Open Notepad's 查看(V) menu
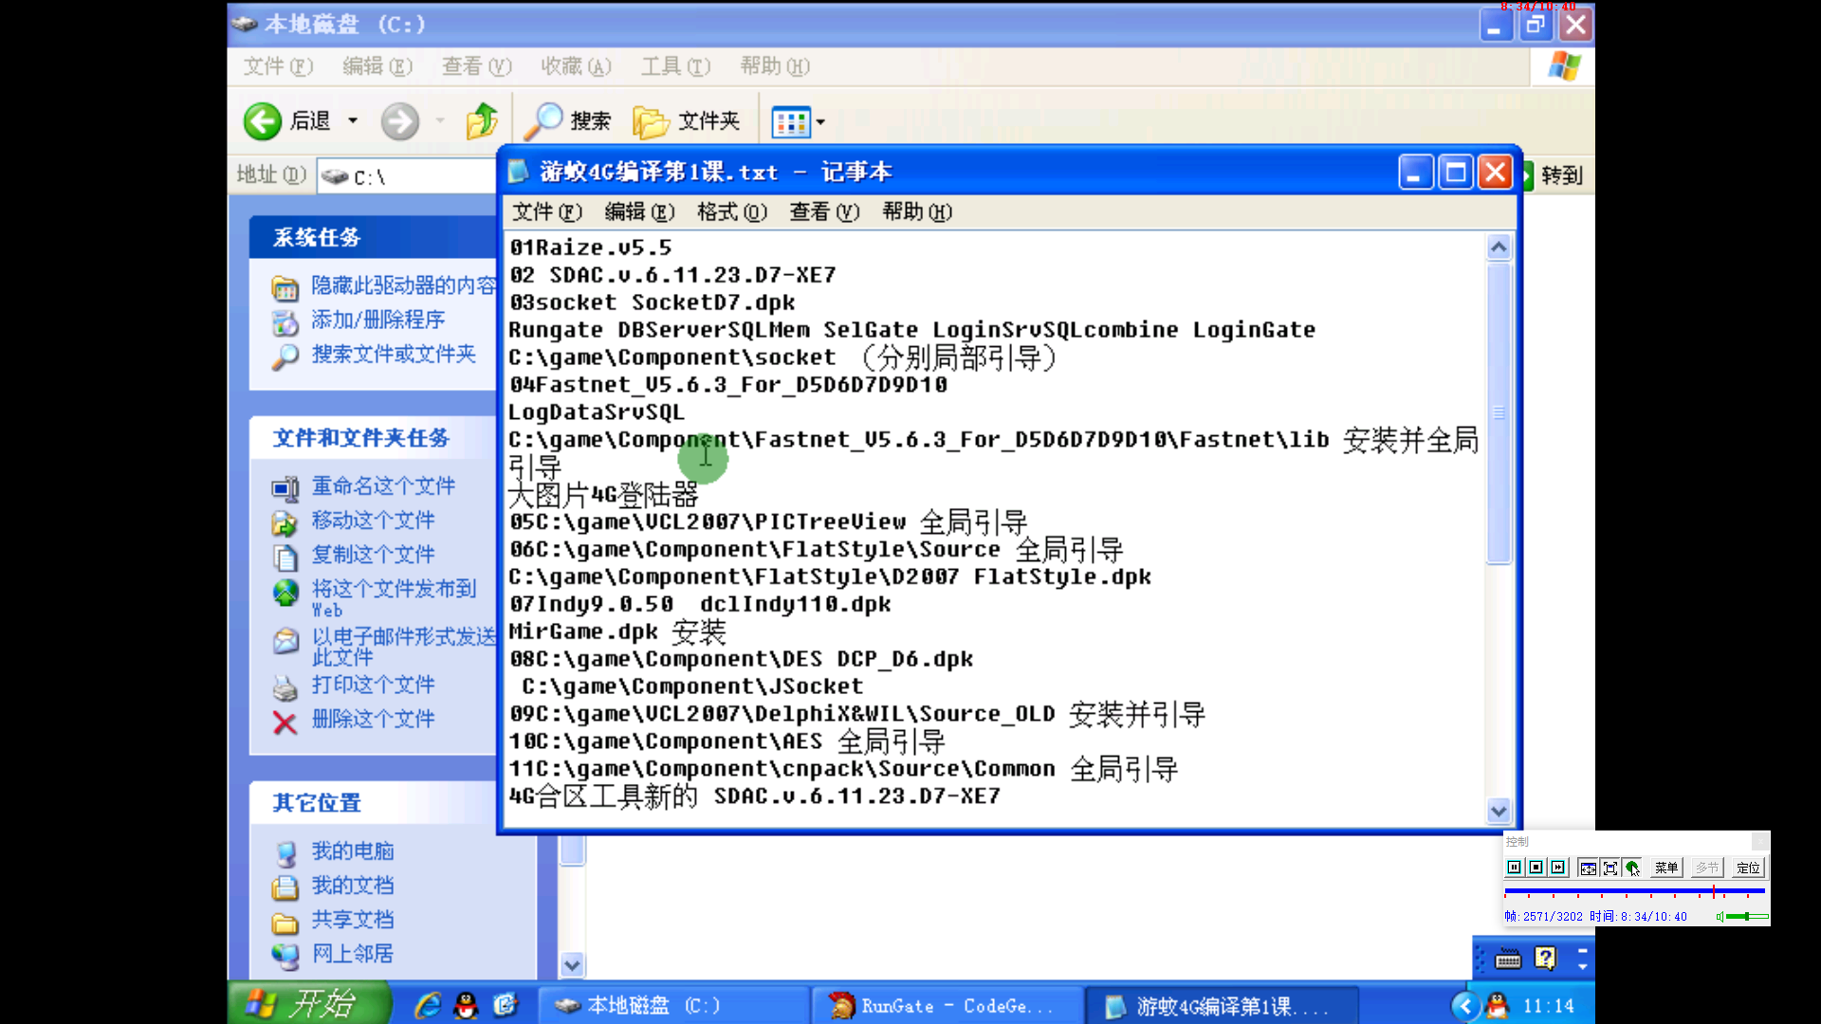The width and height of the screenshot is (1821, 1024). tap(824, 211)
